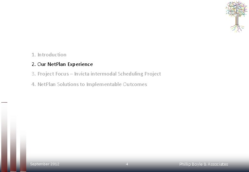Click the slide number '4' in footer

[x=127, y=164]
